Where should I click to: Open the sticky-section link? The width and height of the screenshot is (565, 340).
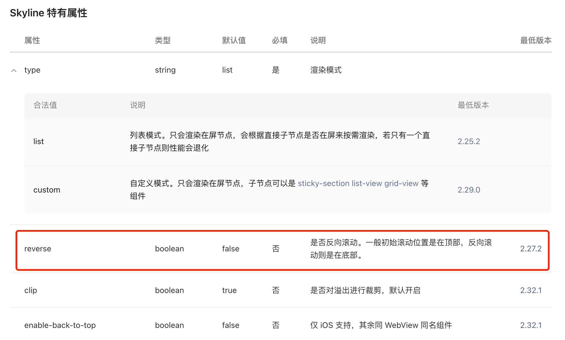[323, 184]
